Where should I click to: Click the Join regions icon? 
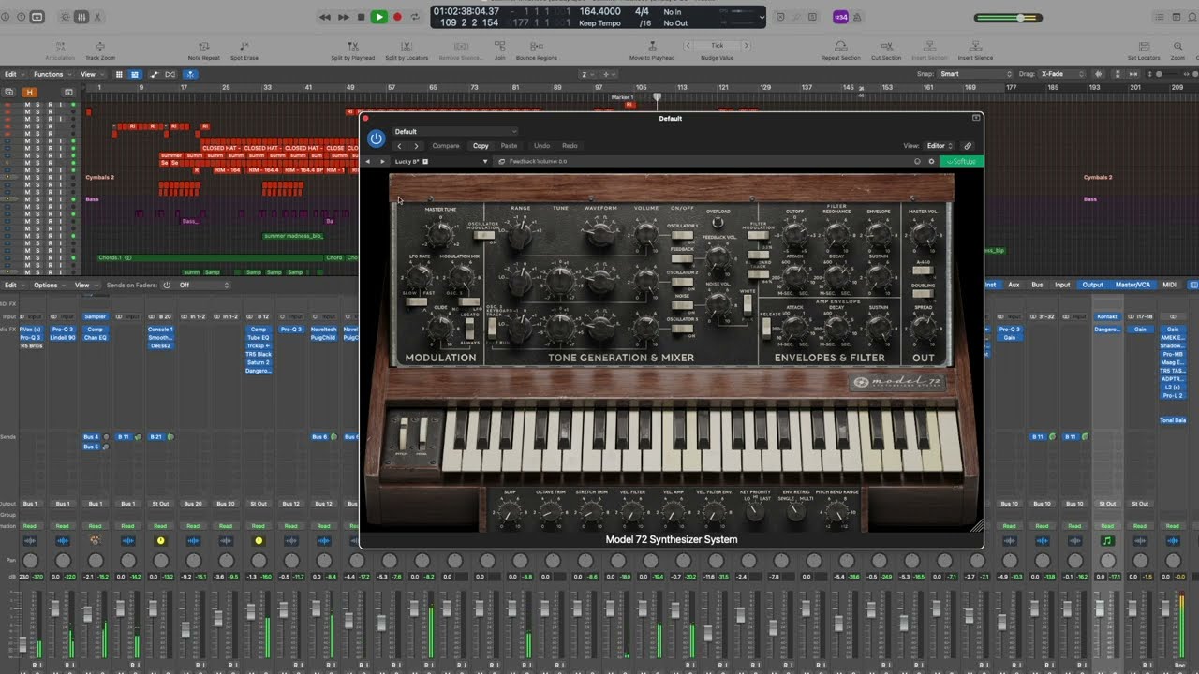pyautogui.click(x=499, y=45)
